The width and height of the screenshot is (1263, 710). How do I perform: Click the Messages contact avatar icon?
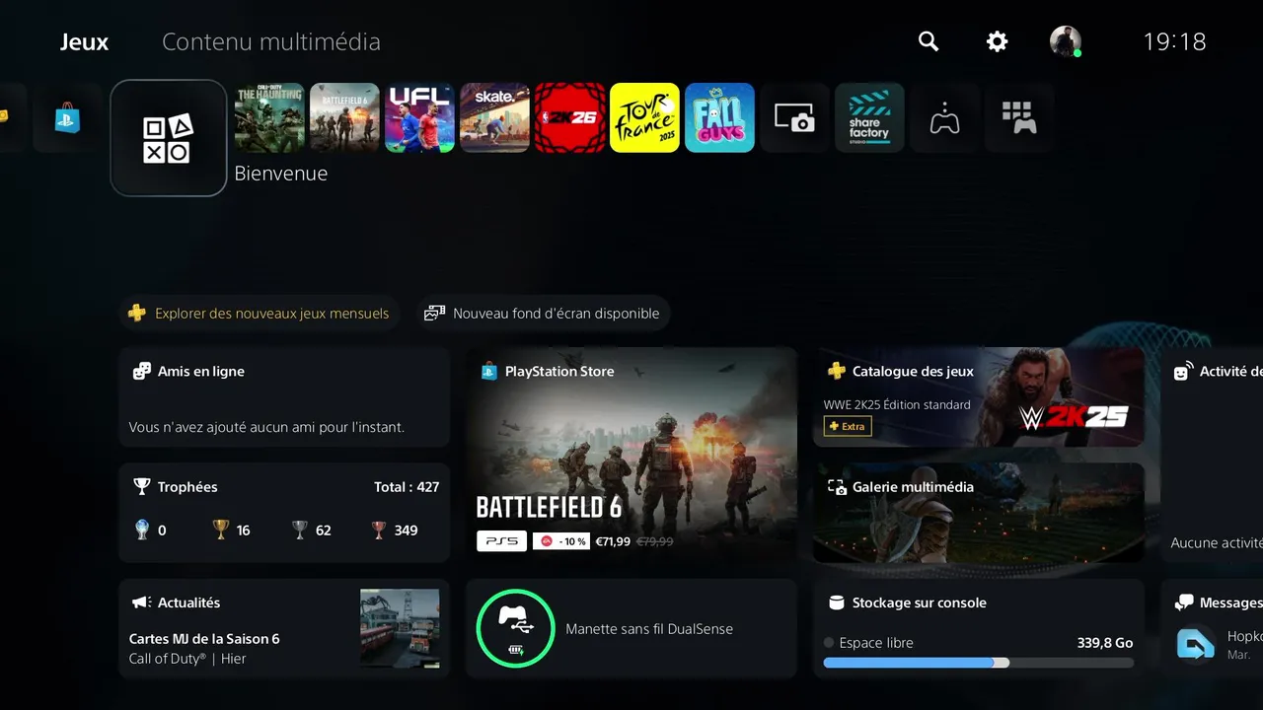pyautogui.click(x=1196, y=644)
